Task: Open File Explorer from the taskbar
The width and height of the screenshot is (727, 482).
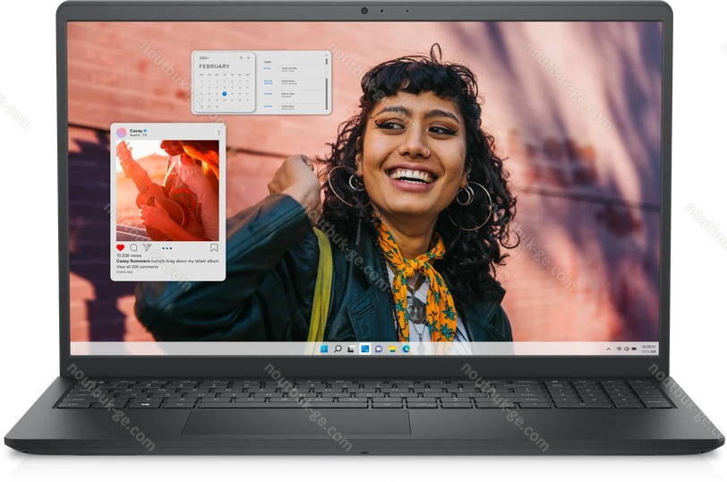Action: click(x=392, y=349)
